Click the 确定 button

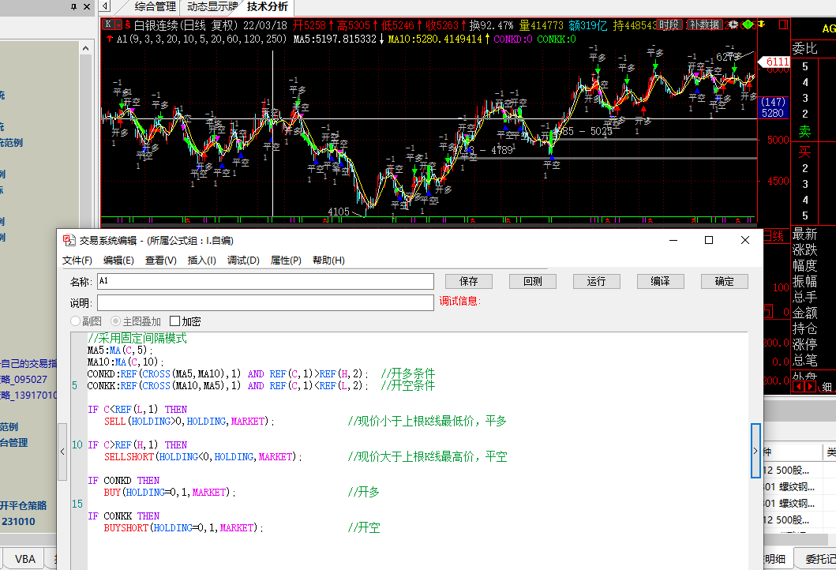pos(725,282)
